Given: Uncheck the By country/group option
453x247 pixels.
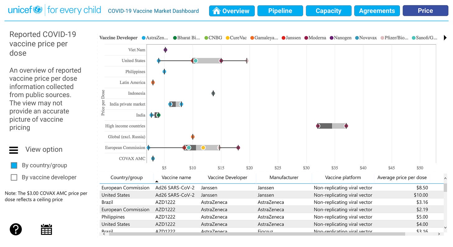Looking at the screenshot, I should pos(14,165).
